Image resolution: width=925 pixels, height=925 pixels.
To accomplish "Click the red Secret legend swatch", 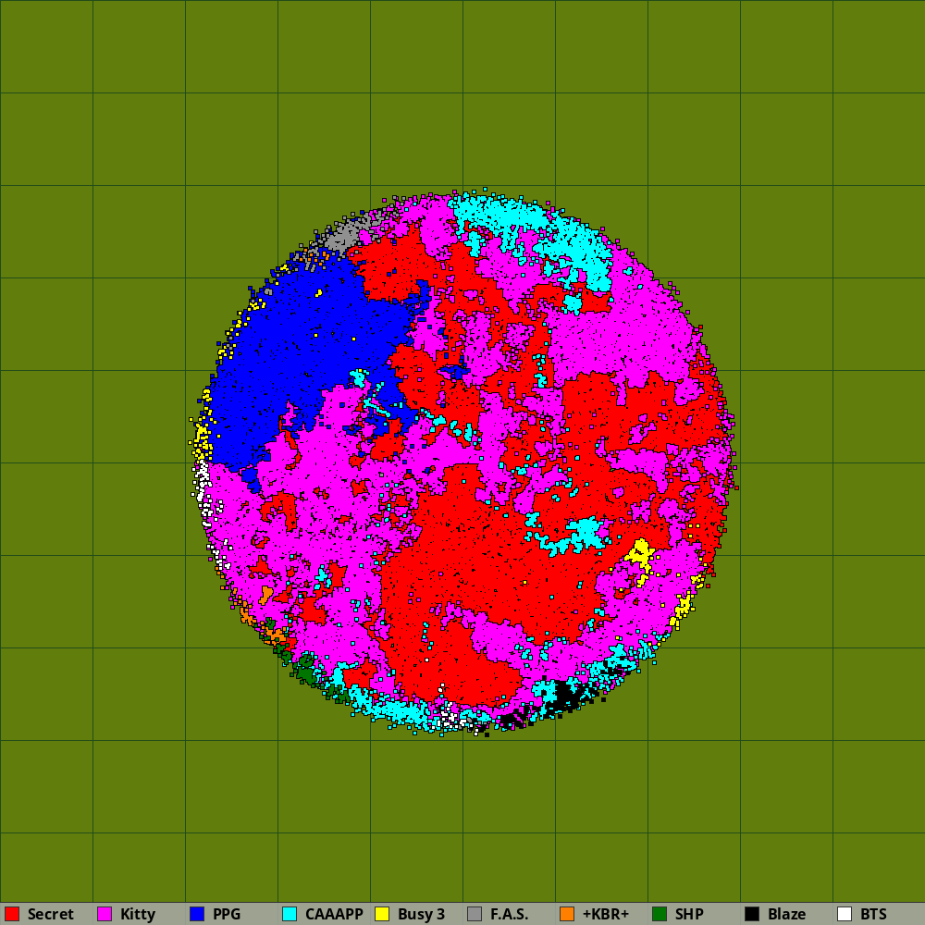I will pos(12,914).
